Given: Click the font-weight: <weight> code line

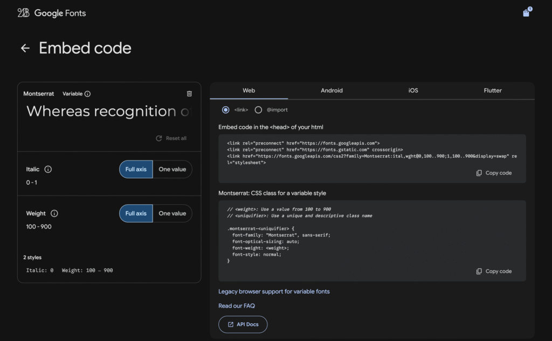Looking at the screenshot, I should click(260, 248).
